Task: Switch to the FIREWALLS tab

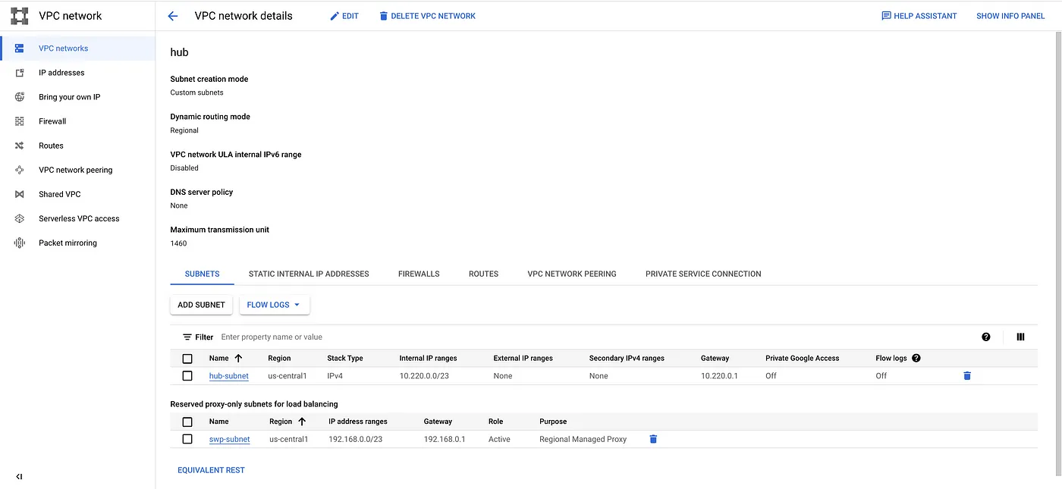Action: (x=419, y=274)
